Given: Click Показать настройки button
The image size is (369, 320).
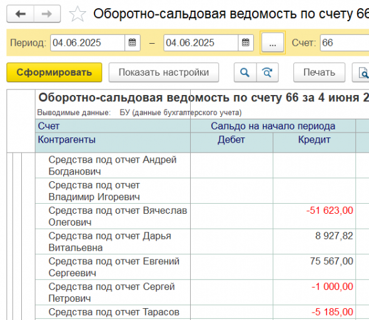Looking at the screenshot, I should (164, 72).
